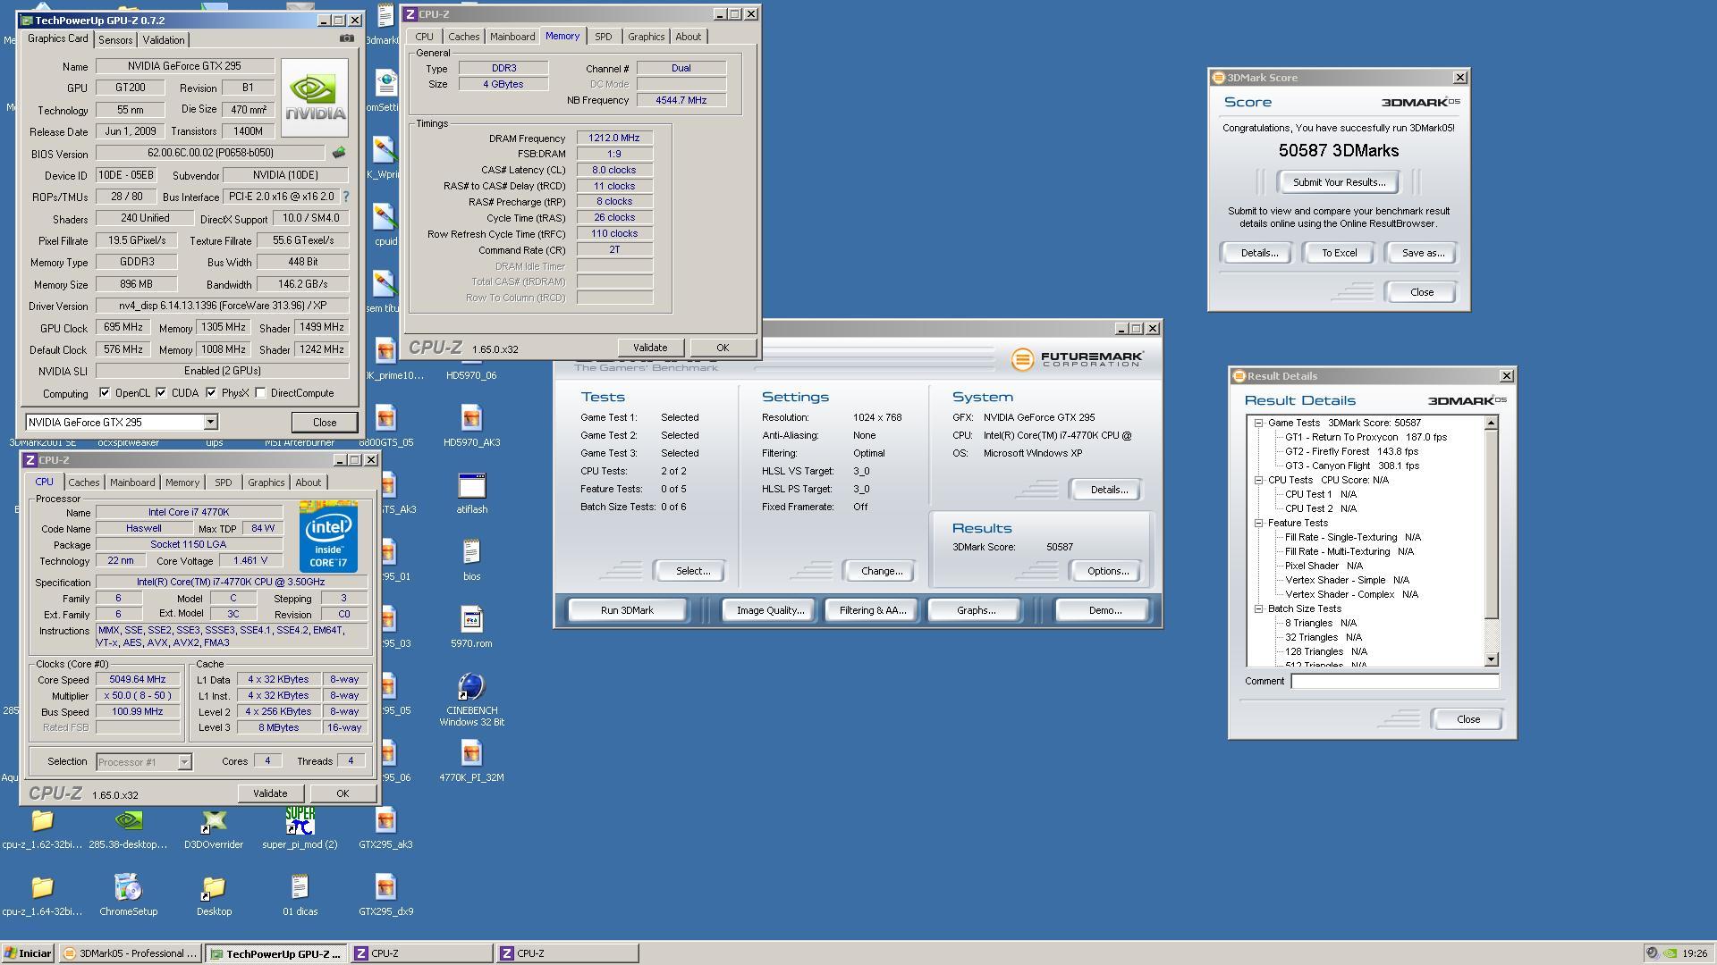Click TechPowerUp GPU-Z taskbar item

click(276, 953)
